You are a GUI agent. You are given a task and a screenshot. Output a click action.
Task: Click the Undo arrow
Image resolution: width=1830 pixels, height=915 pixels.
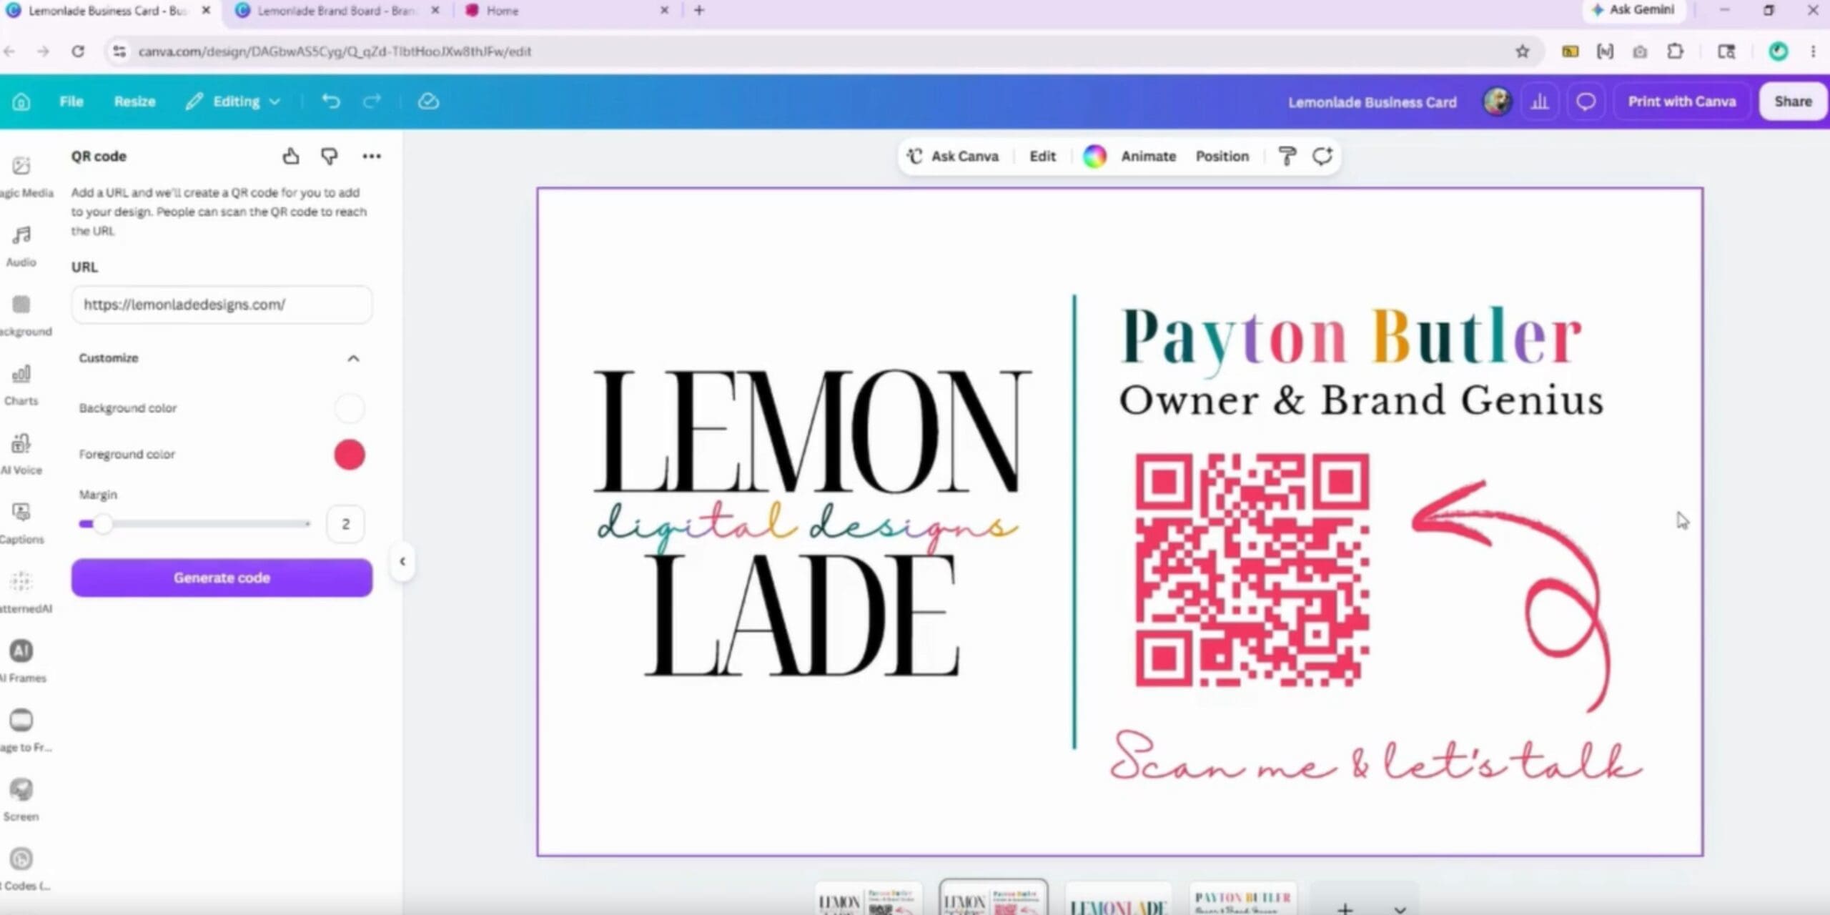click(x=330, y=102)
